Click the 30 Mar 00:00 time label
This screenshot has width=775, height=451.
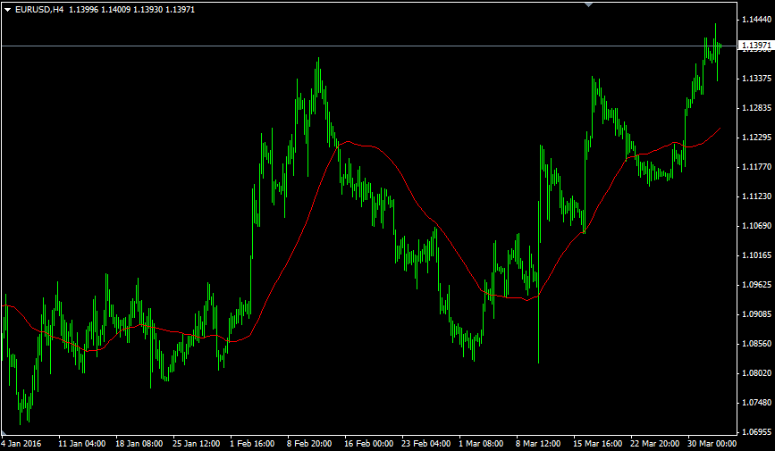pyautogui.click(x=712, y=444)
